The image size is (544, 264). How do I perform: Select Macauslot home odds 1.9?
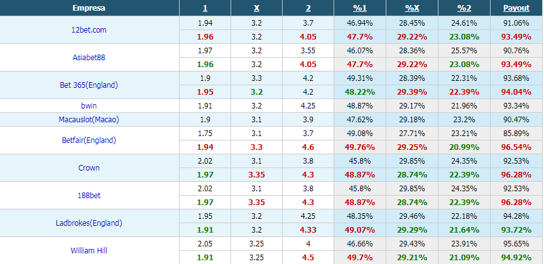click(205, 120)
